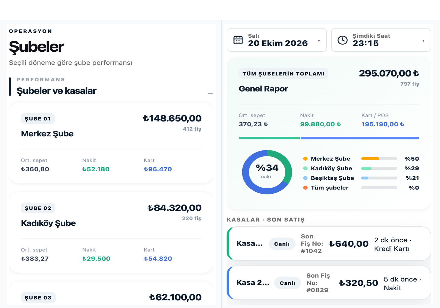This screenshot has height=308, width=440.
Task: Open the Kadıköy Şube card
Action: (111, 232)
